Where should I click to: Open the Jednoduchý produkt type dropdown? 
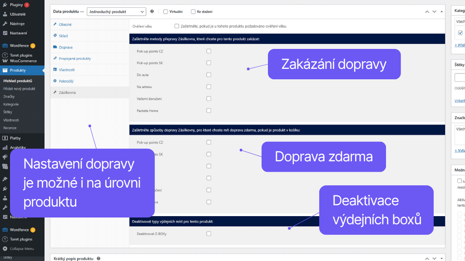tap(116, 11)
